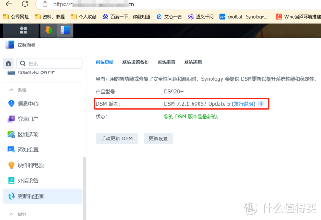Open the 资料、教程 bookmark folder
This screenshot has width=321, height=220.
(50, 17)
